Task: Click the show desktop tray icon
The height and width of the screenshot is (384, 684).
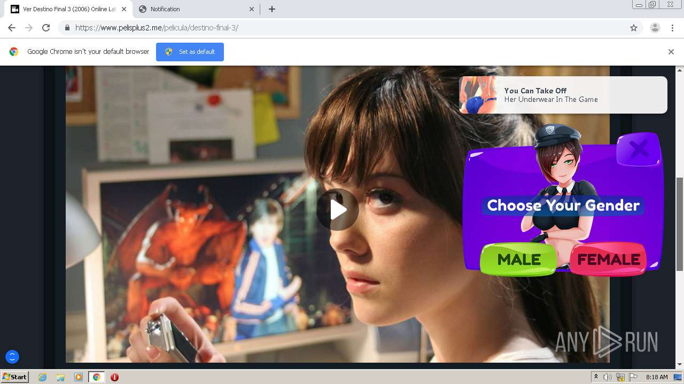Action: pos(678,377)
